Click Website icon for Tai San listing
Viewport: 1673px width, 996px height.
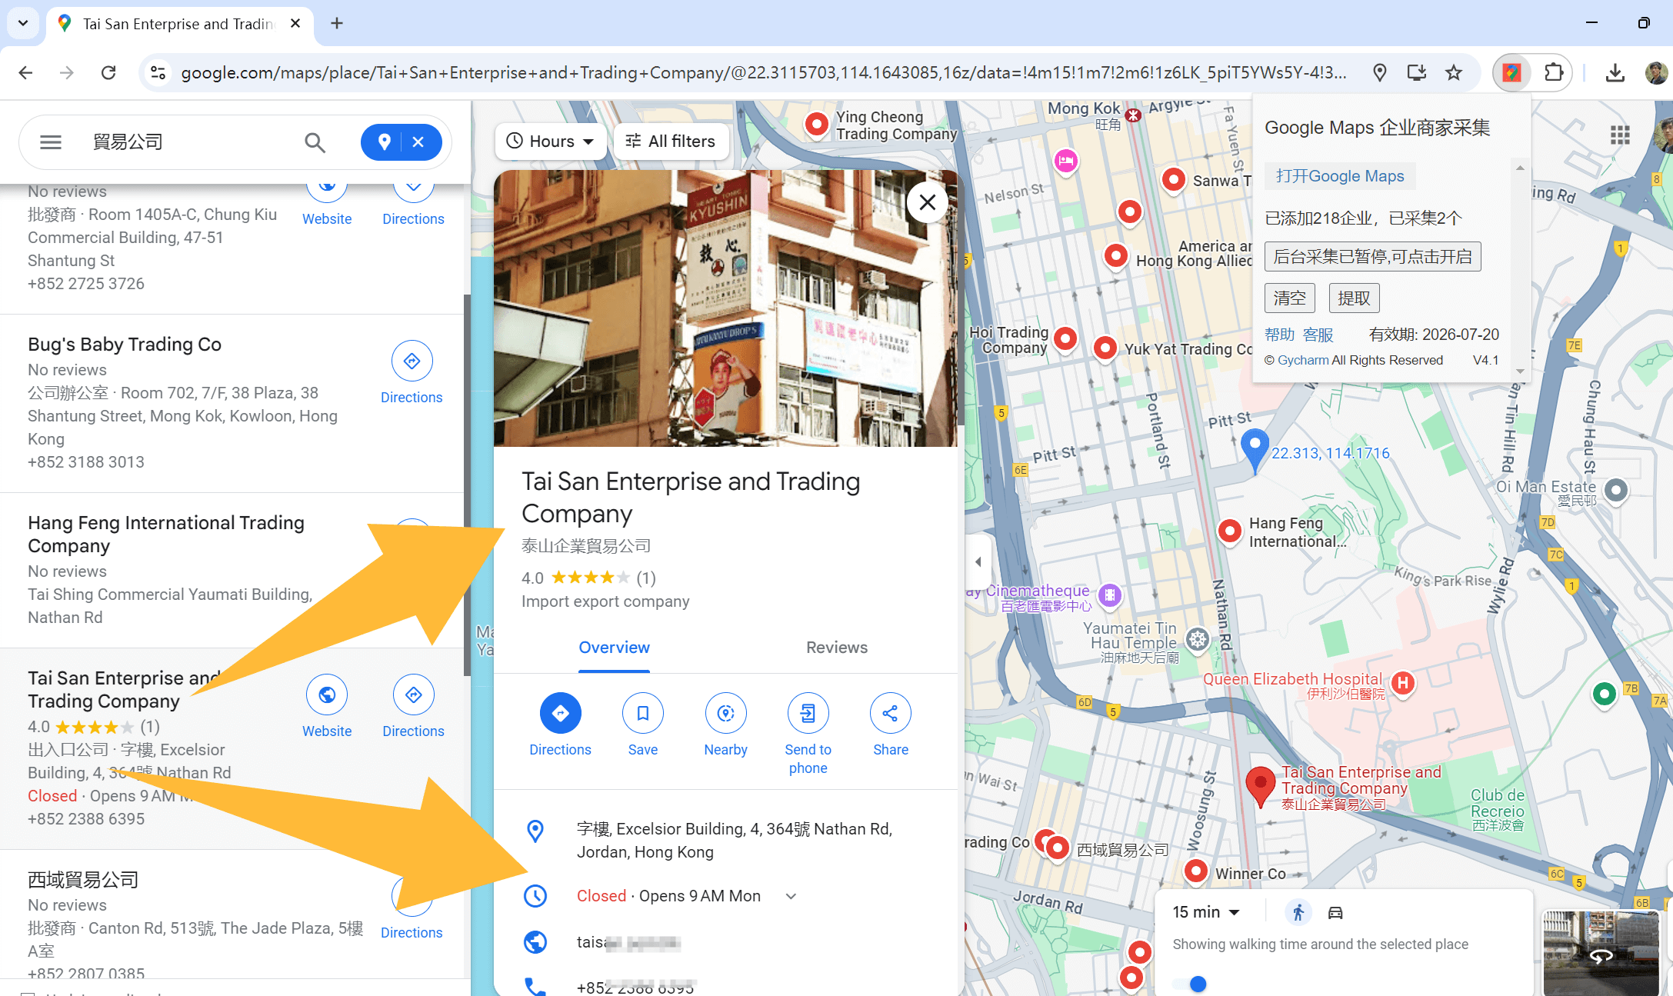(327, 695)
